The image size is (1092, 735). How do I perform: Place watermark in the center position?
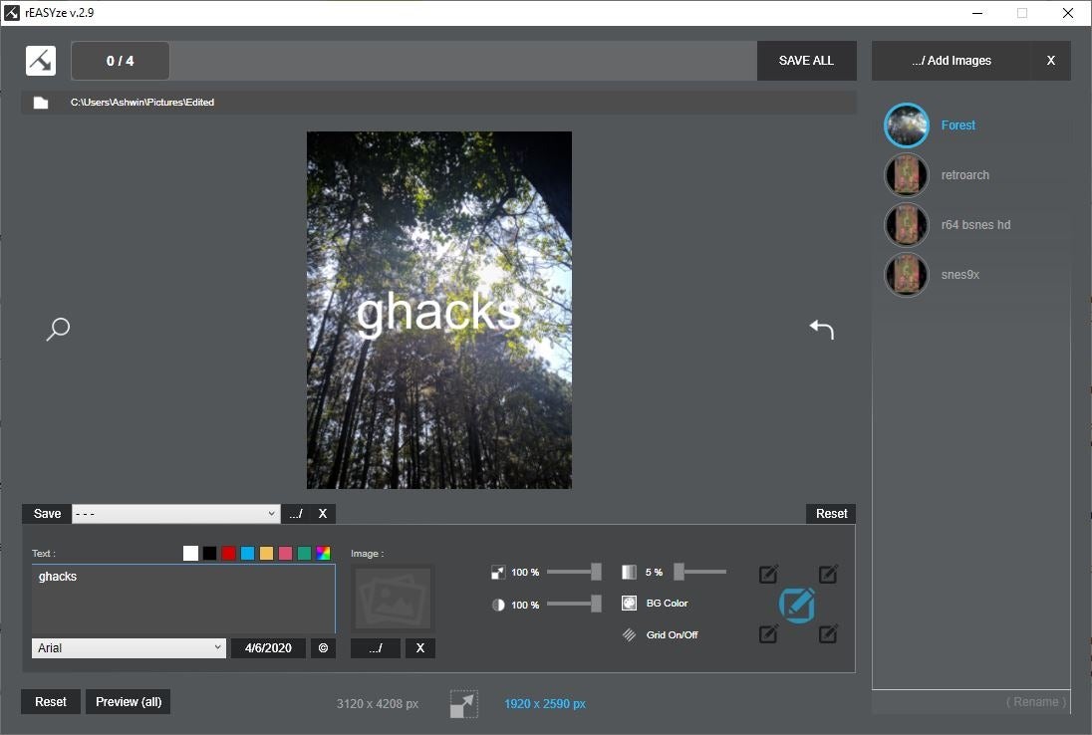[x=797, y=605]
